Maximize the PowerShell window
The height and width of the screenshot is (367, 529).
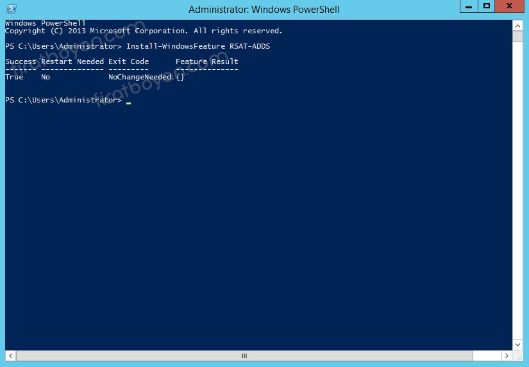[x=486, y=6]
